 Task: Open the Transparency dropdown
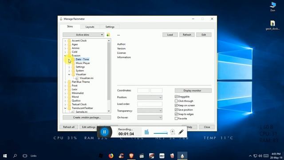click(150, 111)
